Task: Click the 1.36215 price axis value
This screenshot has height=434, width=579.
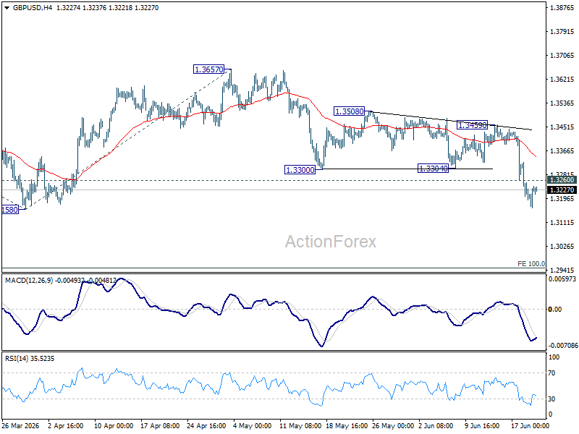Action: (x=562, y=80)
